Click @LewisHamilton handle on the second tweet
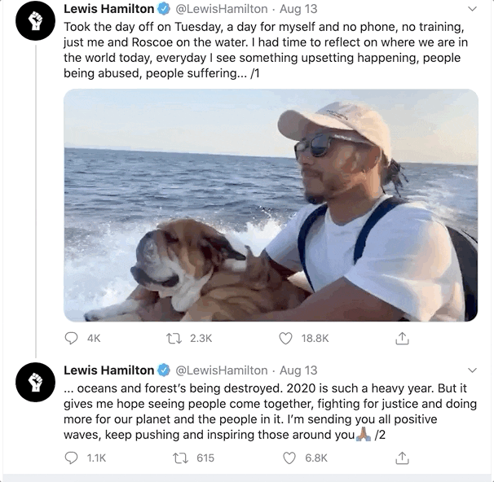Viewport: 494px width, 482px height. (222, 370)
